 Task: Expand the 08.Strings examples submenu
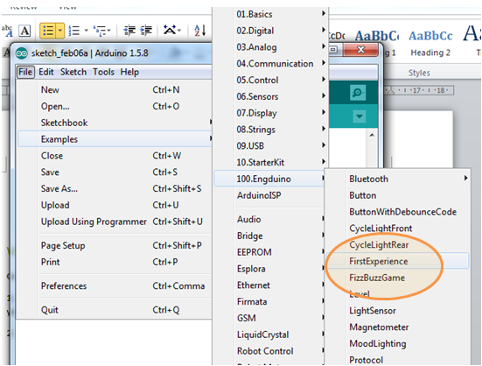[270, 130]
